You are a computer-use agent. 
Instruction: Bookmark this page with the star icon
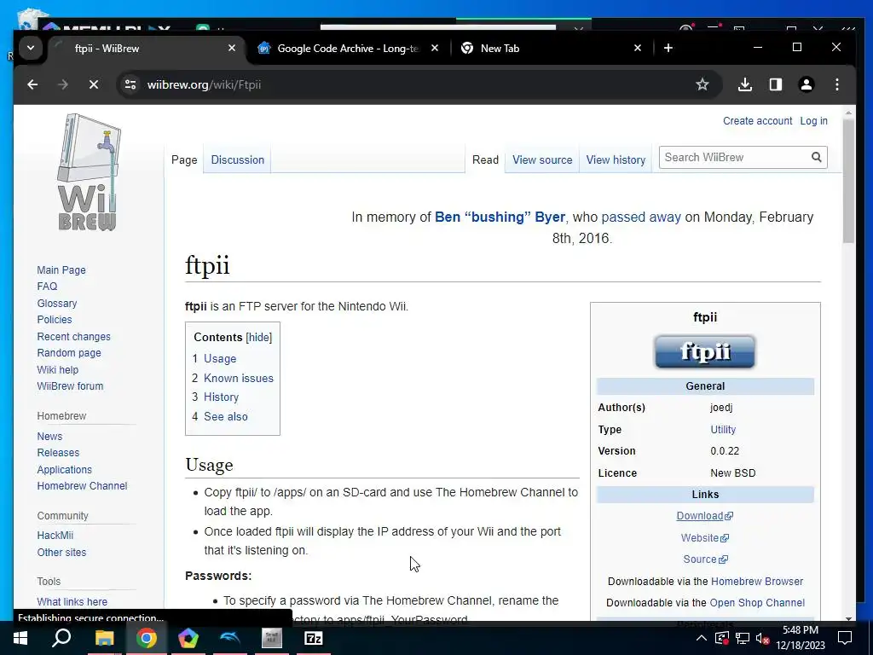[x=702, y=84]
